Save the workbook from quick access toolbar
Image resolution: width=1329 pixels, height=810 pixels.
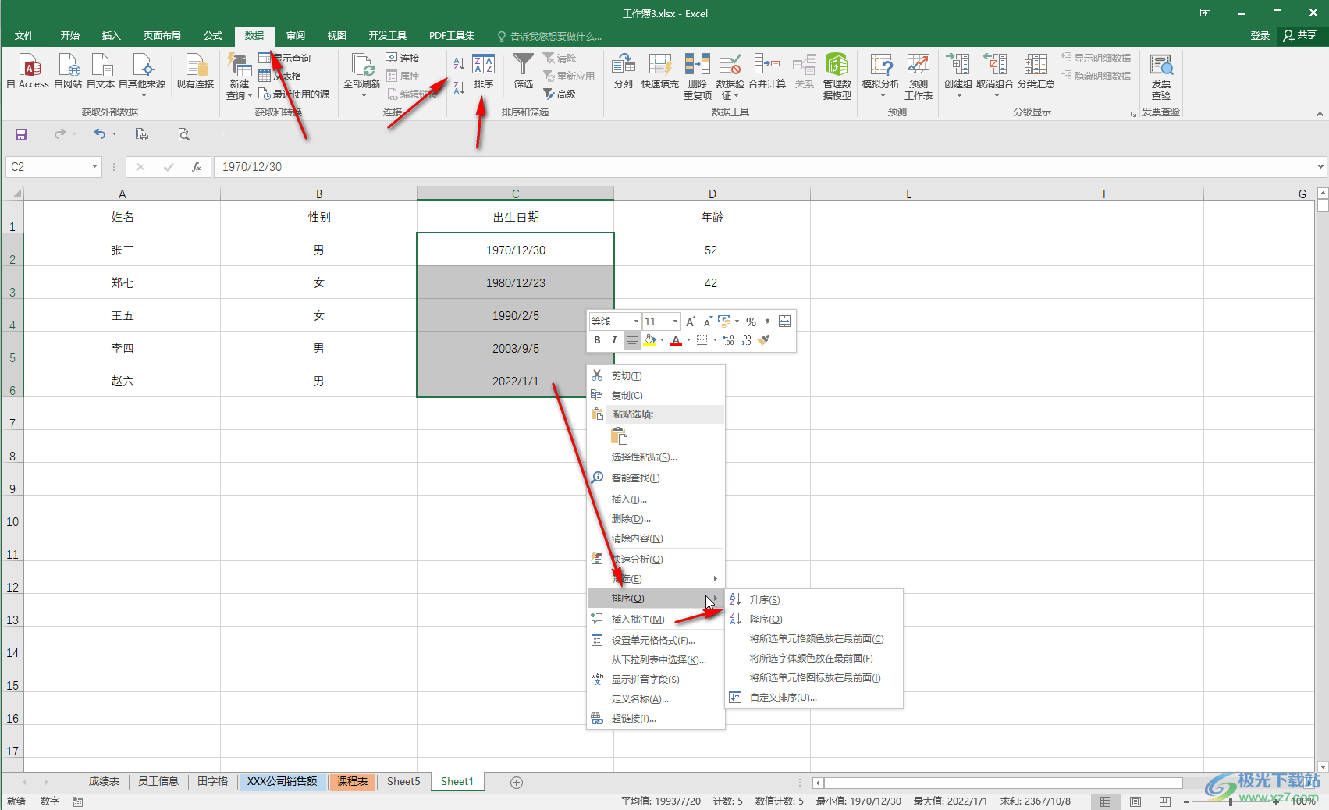(21, 134)
